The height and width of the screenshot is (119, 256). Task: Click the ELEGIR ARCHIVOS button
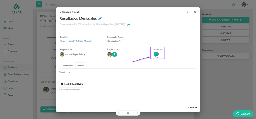pyautogui.click(x=72, y=84)
